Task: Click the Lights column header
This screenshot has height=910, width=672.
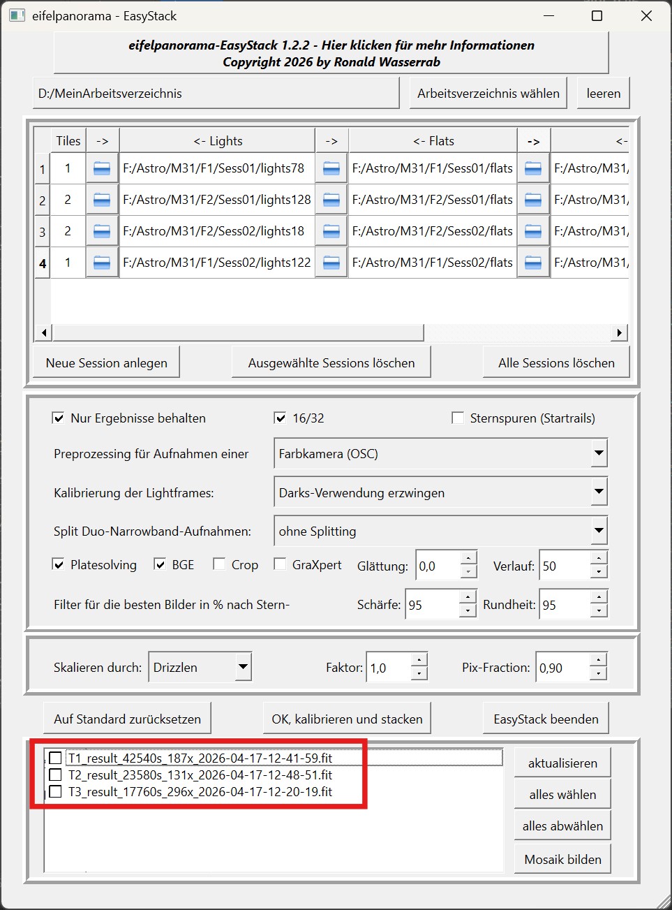Action: 217,141
